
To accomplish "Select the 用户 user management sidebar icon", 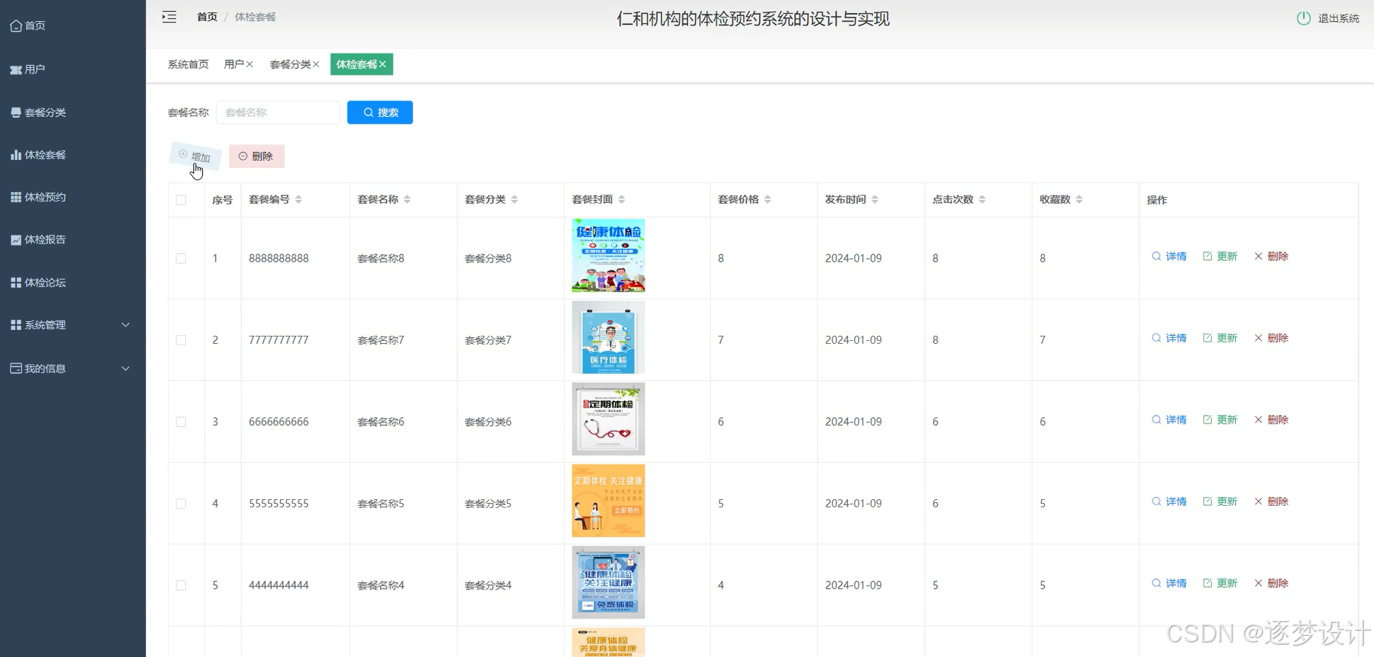I will tap(15, 69).
